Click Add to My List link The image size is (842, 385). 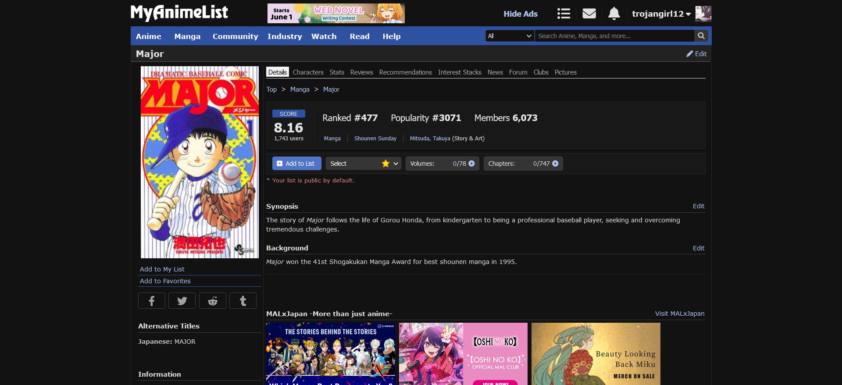(162, 269)
